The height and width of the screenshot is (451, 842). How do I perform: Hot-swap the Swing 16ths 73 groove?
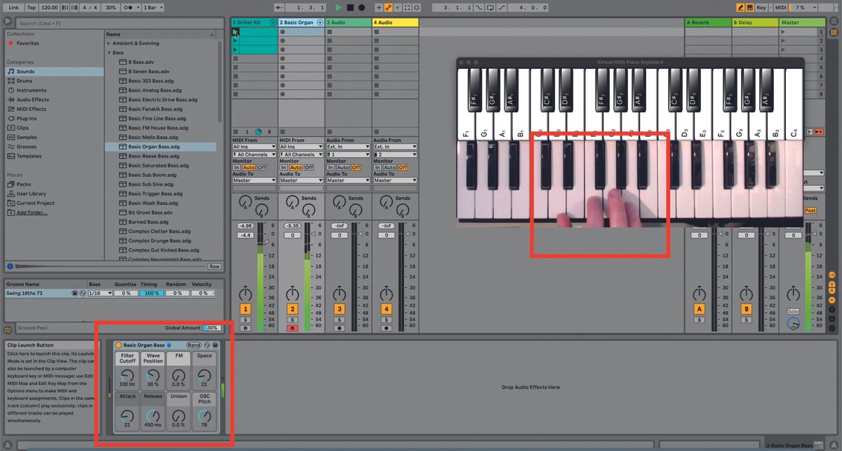(81, 293)
